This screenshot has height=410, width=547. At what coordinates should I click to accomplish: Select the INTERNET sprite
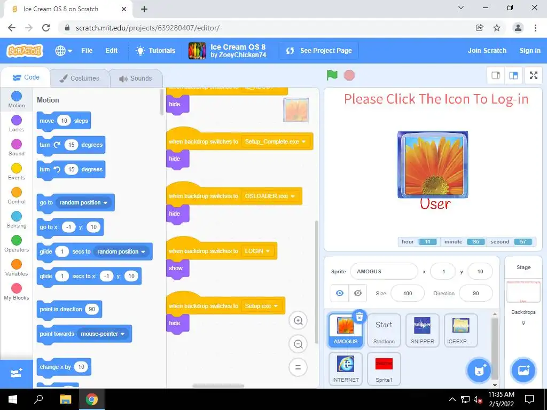point(346,369)
